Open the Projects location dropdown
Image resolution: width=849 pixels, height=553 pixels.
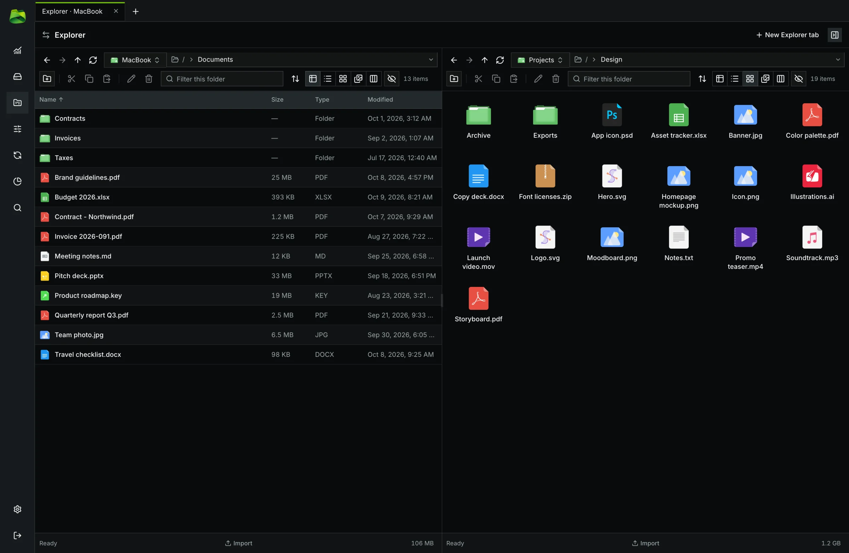coord(540,60)
